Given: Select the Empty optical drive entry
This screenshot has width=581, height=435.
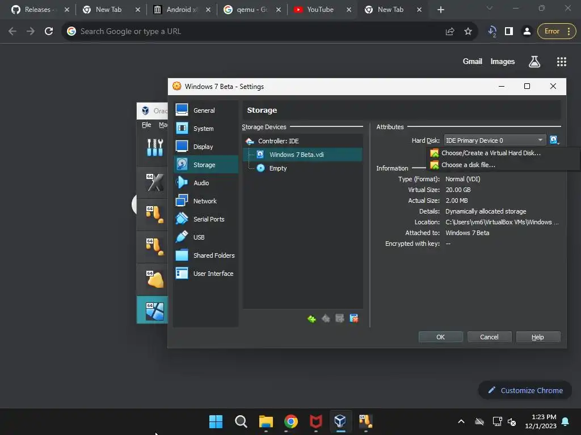Looking at the screenshot, I should (302, 168).
